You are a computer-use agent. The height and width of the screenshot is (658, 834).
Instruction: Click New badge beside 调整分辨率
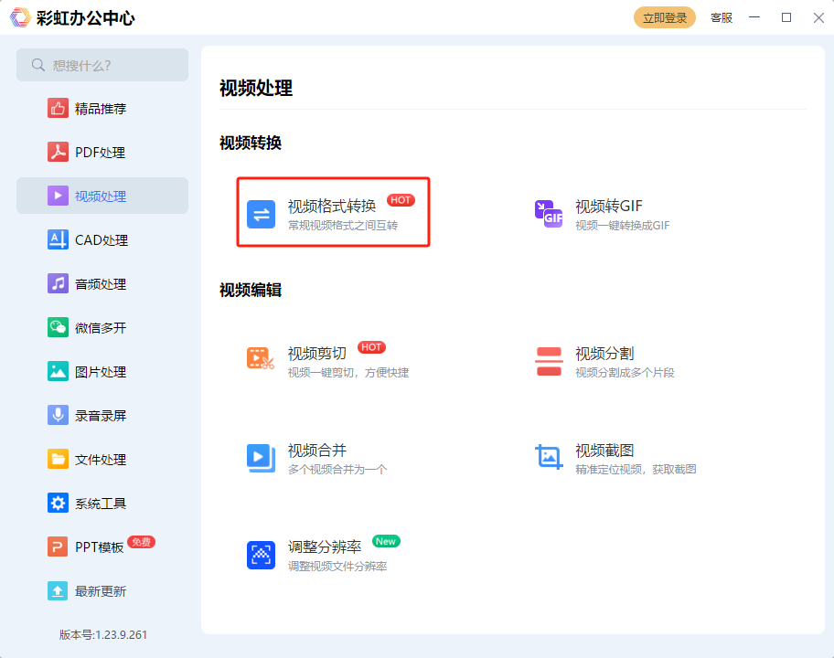click(x=386, y=541)
